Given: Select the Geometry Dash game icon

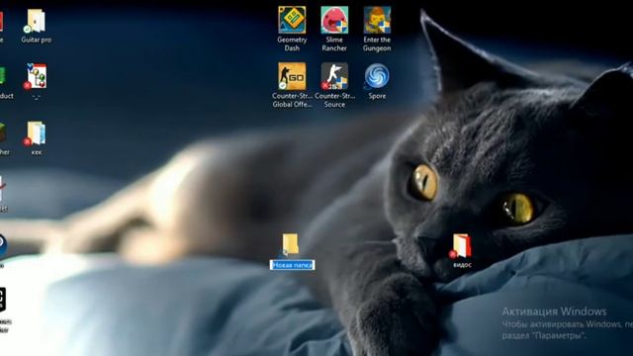Looking at the screenshot, I should (x=292, y=20).
